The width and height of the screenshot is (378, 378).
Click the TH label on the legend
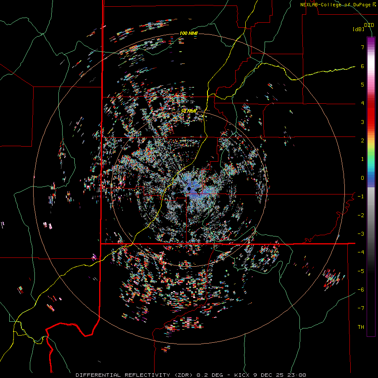point(361,327)
